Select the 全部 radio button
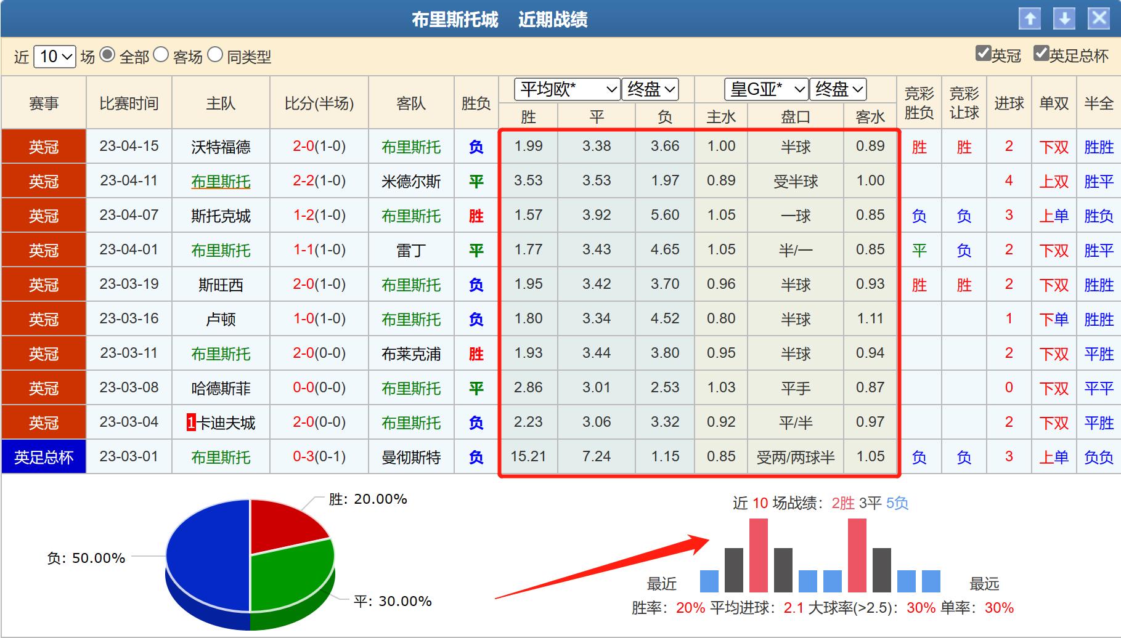This screenshot has height=638, width=1121. [x=108, y=55]
